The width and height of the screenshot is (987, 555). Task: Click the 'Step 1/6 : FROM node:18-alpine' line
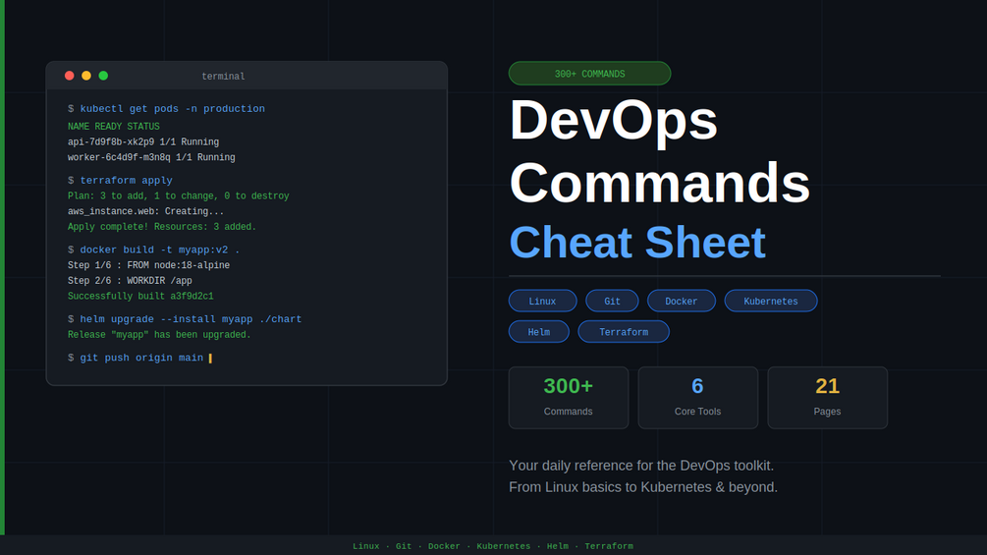coord(148,265)
